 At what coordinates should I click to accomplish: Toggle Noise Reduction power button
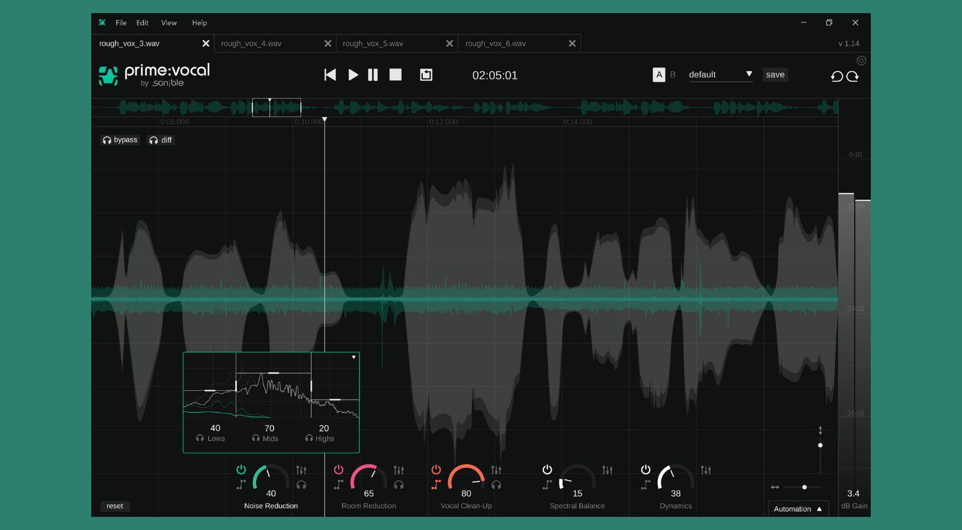[x=241, y=470]
